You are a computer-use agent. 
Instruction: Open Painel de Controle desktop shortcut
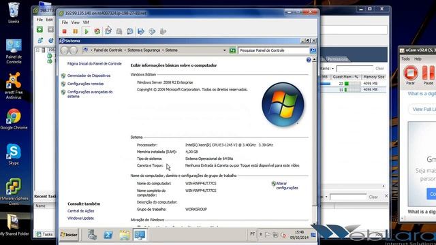[14, 52]
